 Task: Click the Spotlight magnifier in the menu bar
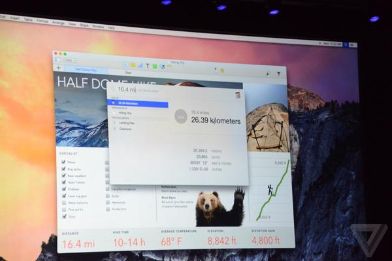346,44
